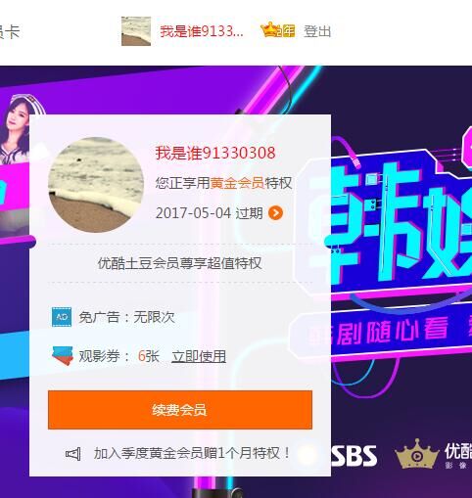Log out using 登出 link
Image resolution: width=472 pixels, height=498 pixels.
click(x=317, y=31)
